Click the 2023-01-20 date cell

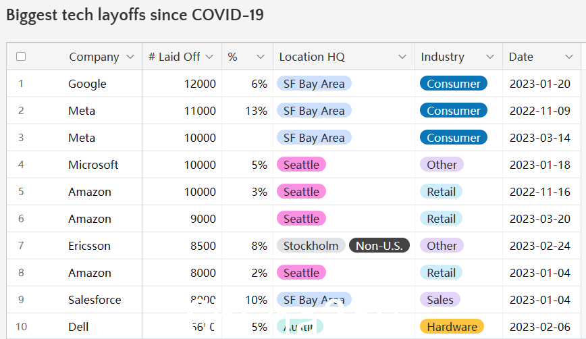tap(540, 84)
